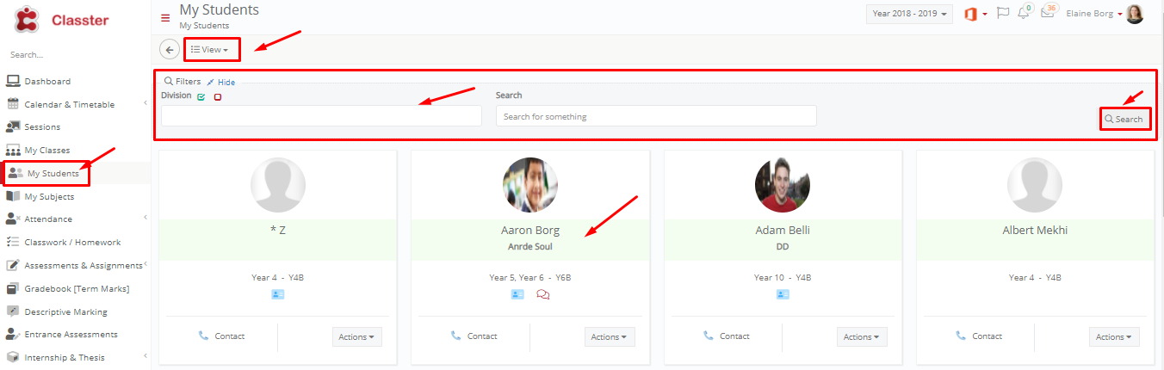Click the sidebar Search... box
The image size is (1164, 370).
[75, 54]
